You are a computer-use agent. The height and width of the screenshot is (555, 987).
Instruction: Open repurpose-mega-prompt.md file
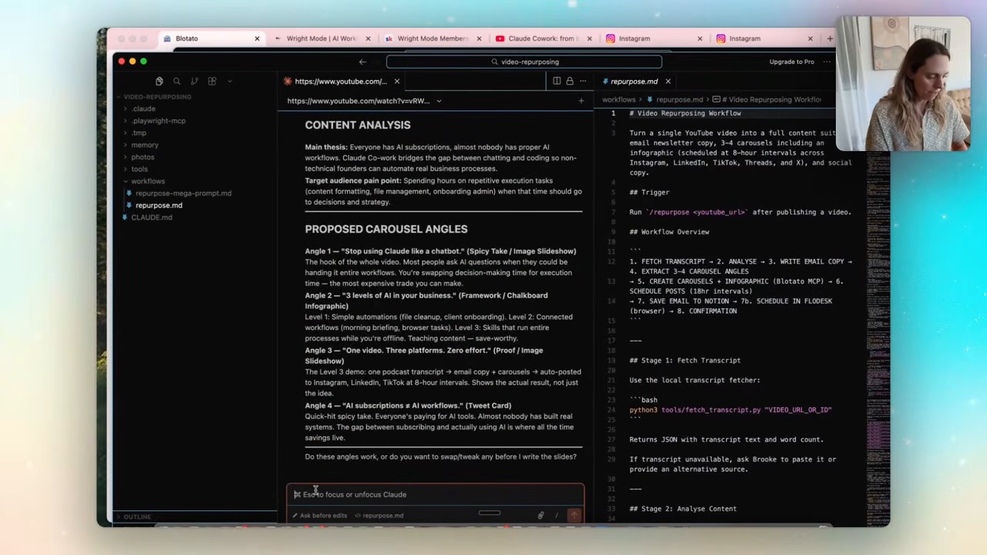(x=183, y=193)
